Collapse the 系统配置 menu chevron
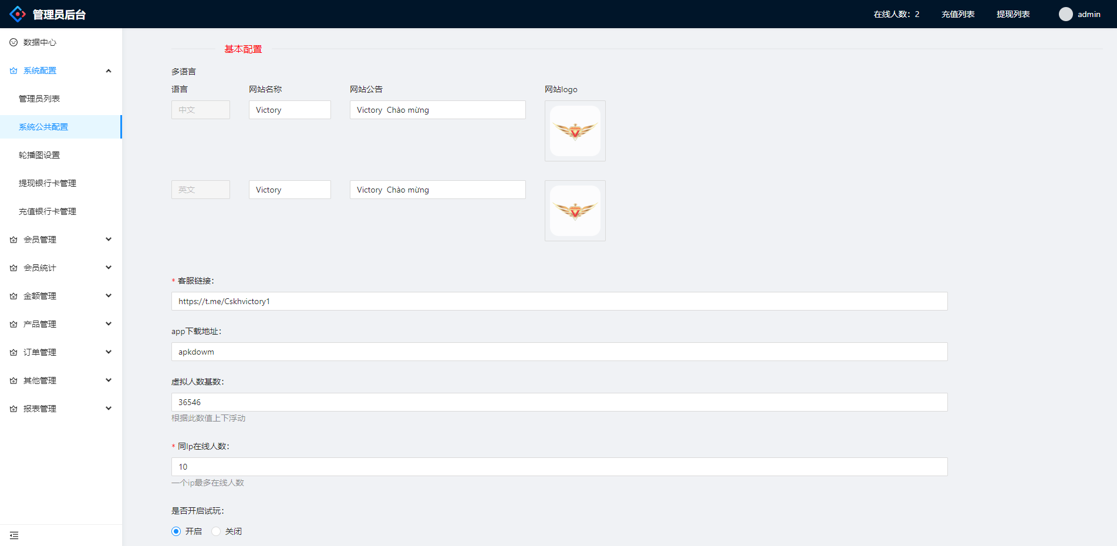The height and width of the screenshot is (546, 1117). coord(109,70)
